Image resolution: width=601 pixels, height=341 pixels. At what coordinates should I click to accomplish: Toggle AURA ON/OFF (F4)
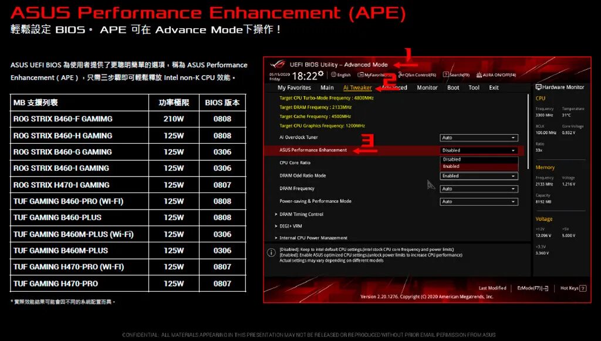point(496,75)
